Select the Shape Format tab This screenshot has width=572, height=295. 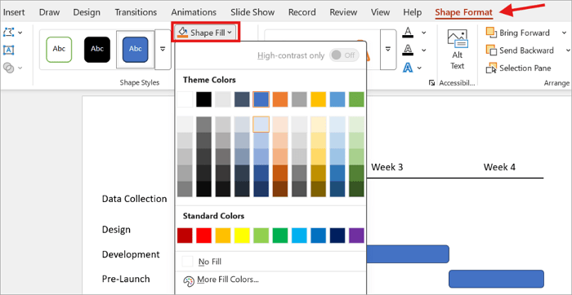pyautogui.click(x=463, y=12)
